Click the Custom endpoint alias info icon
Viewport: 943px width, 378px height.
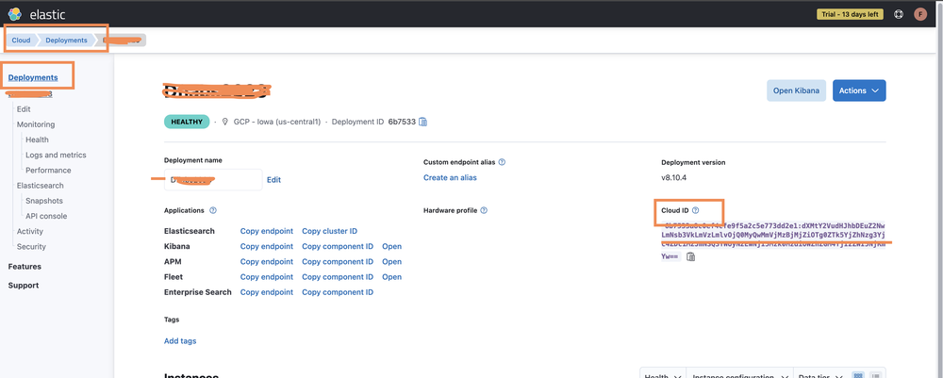point(502,162)
